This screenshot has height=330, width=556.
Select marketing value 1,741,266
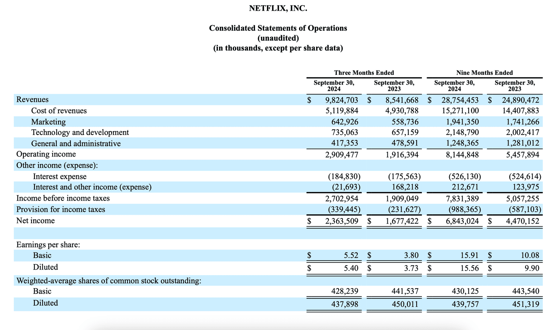[x=523, y=122]
